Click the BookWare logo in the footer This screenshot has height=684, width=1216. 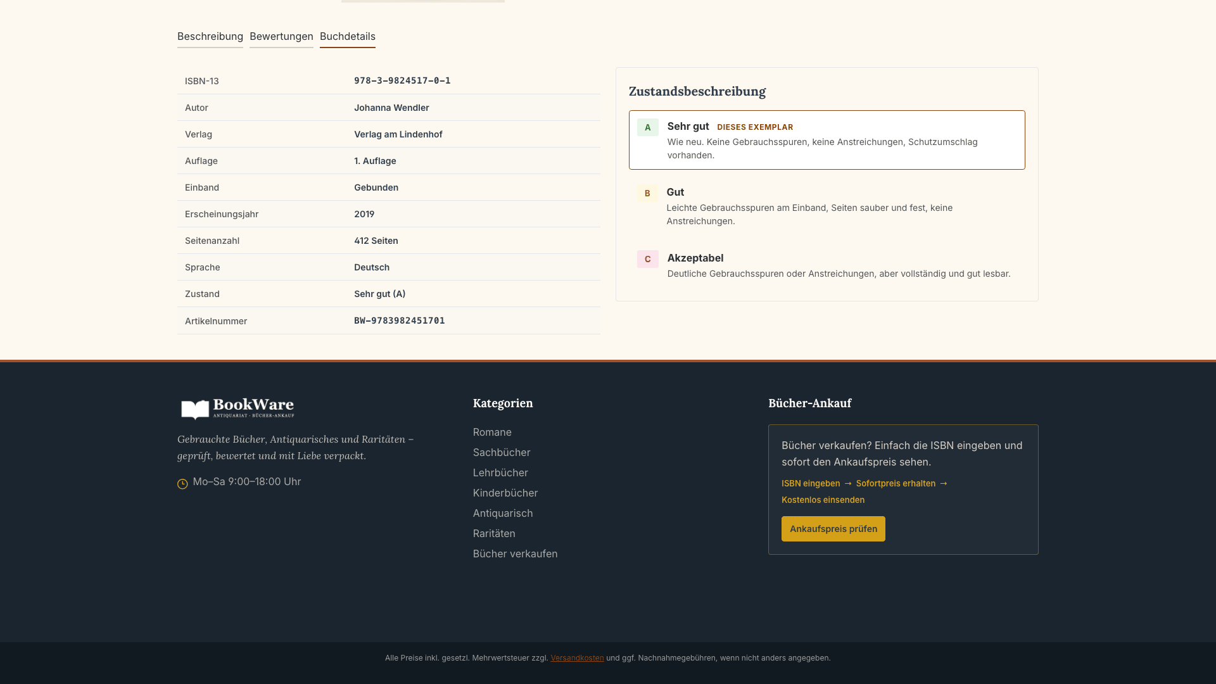click(x=237, y=409)
